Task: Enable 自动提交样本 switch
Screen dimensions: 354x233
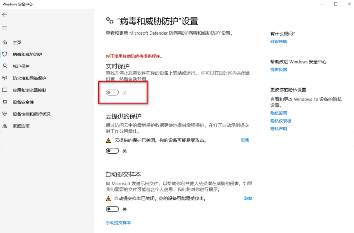Action: pos(112,209)
